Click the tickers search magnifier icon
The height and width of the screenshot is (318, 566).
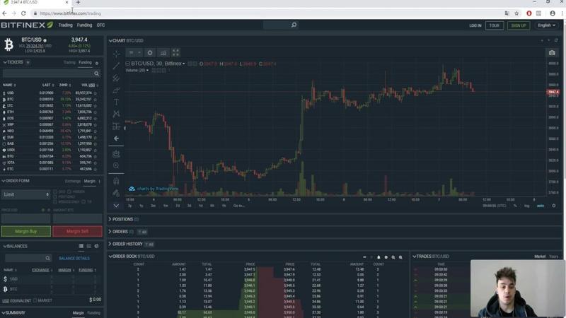point(96,73)
